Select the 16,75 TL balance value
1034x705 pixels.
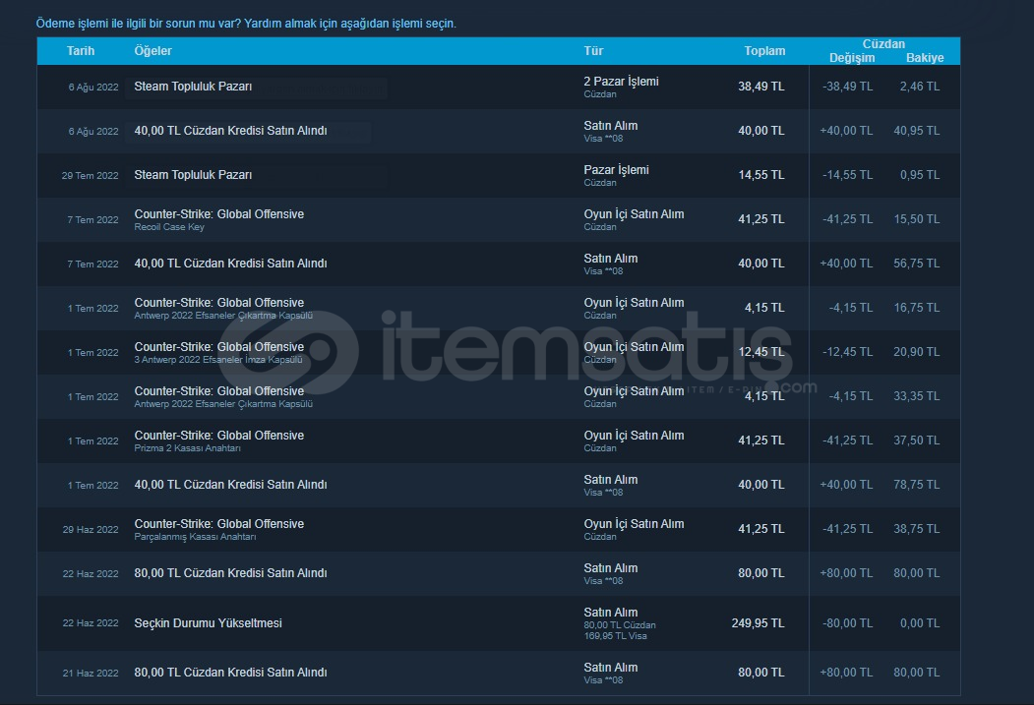click(x=917, y=308)
